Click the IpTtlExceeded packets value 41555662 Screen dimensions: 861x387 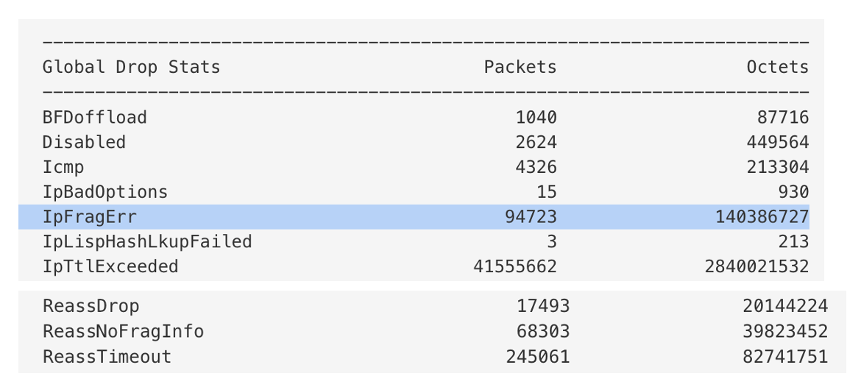[515, 266]
